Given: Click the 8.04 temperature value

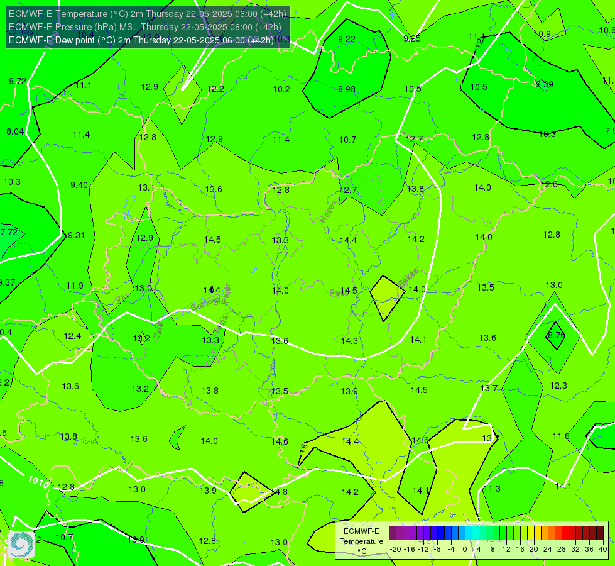Looking at the screenshot, I should pos(15,131).
